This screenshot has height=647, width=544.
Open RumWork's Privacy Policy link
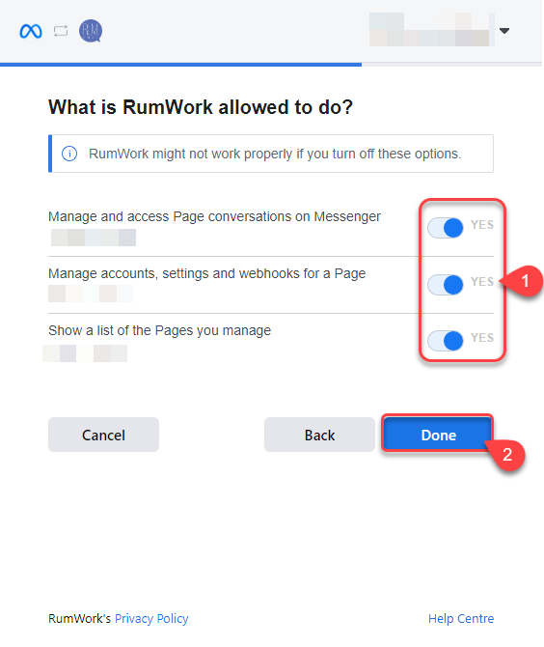pyautogui.click(x=151, y=619)
